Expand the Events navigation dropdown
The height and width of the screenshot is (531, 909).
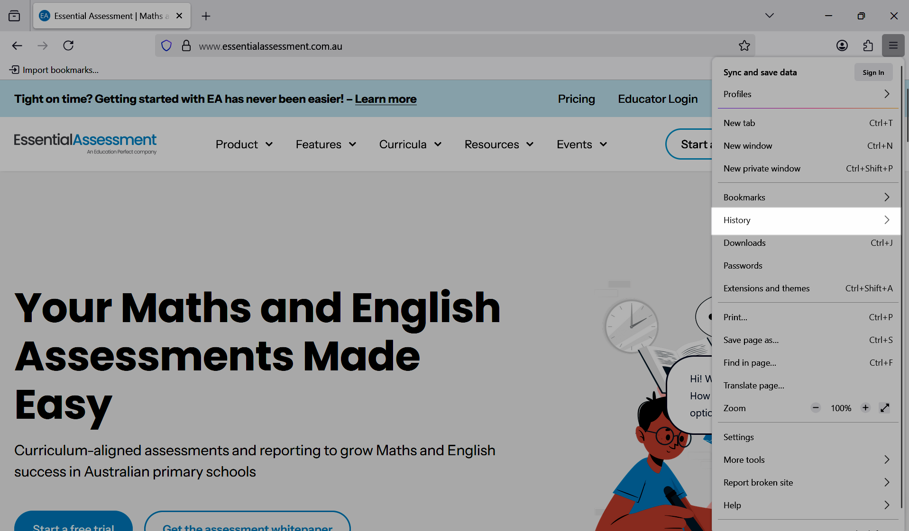[x=582, y=144]
